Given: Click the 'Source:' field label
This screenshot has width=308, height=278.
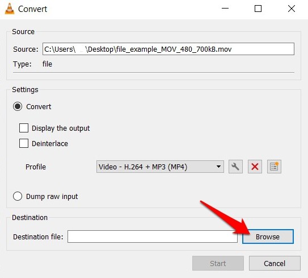Looking at the screenshot, I should pos(26,49).
